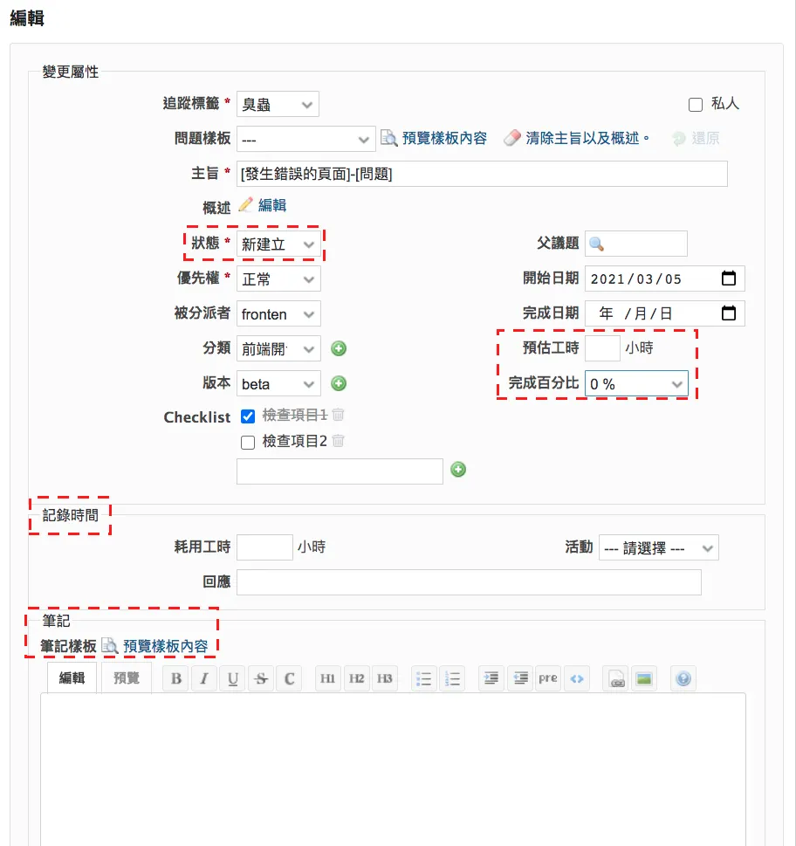Viewport: 796px width, 846px height.
Task: Expand the 完成百分比 dropdown
Action: [x=636, y=383]
